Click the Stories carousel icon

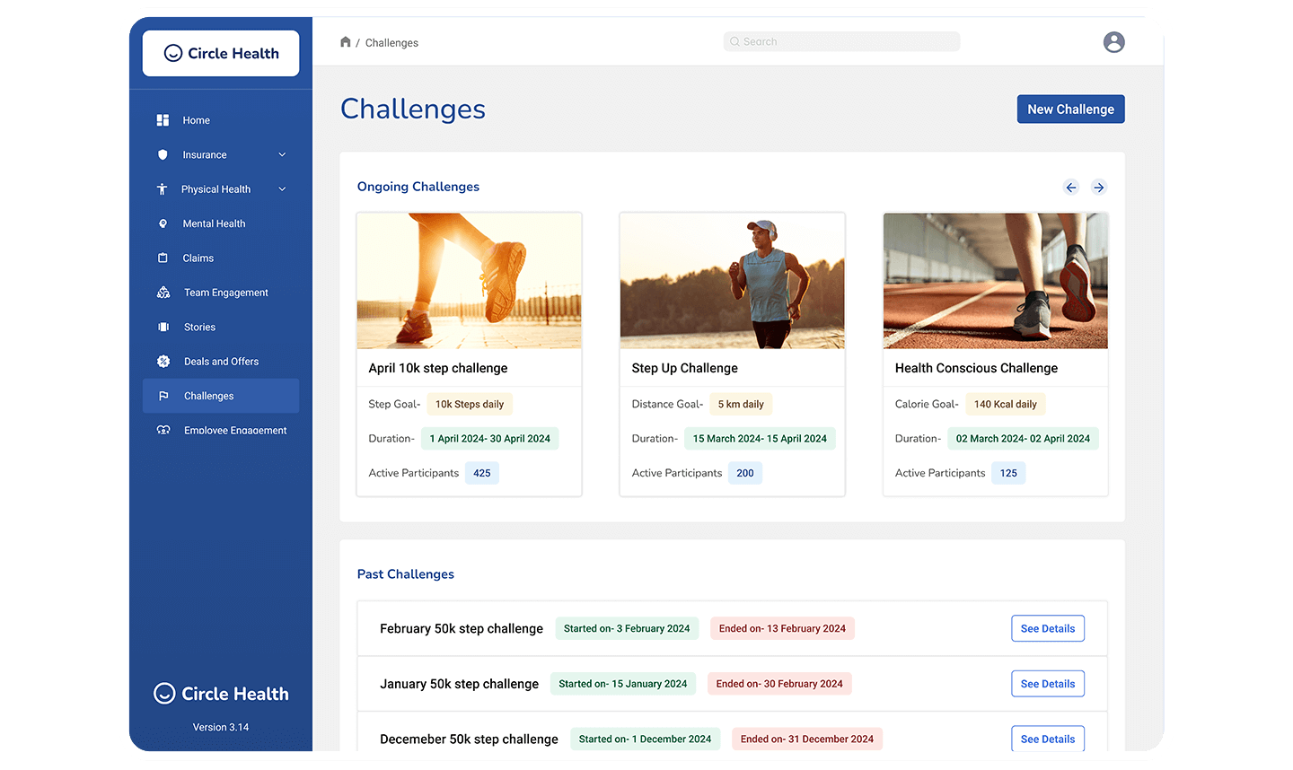(x=163, y=327)
